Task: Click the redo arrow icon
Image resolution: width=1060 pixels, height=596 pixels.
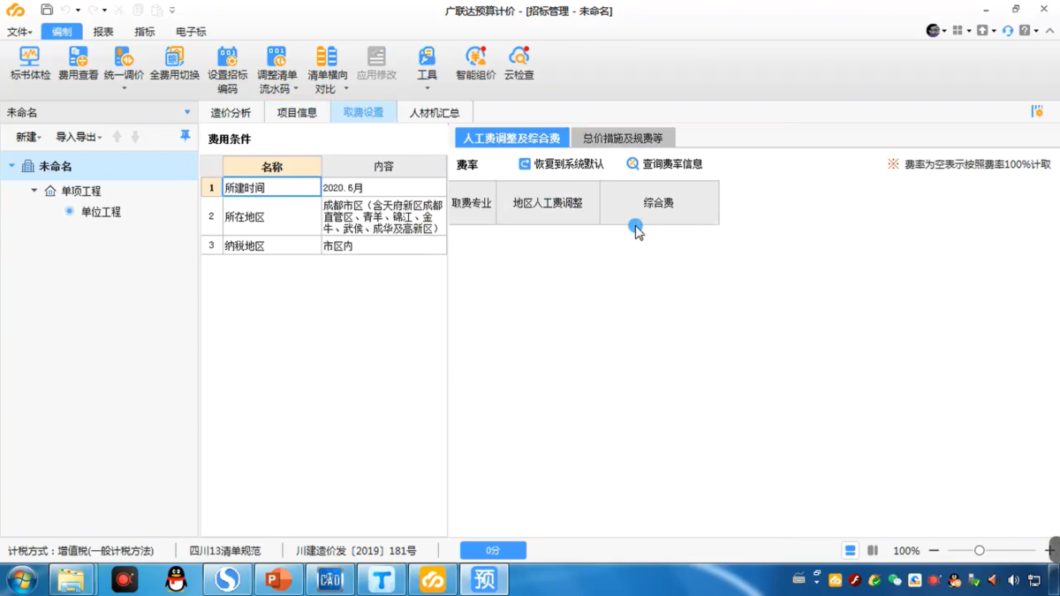Action: [93, 10]
